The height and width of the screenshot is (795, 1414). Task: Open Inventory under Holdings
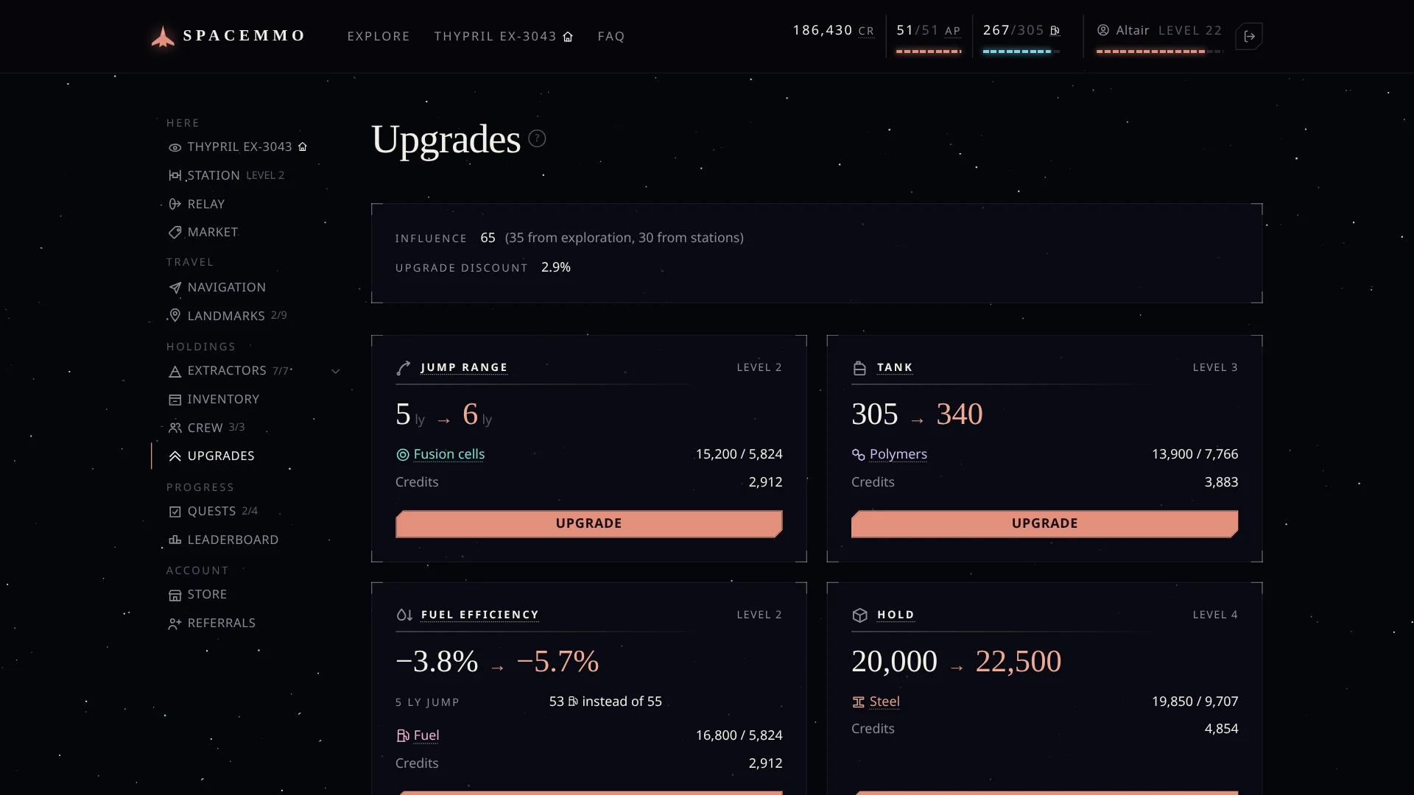coord(214,399)
